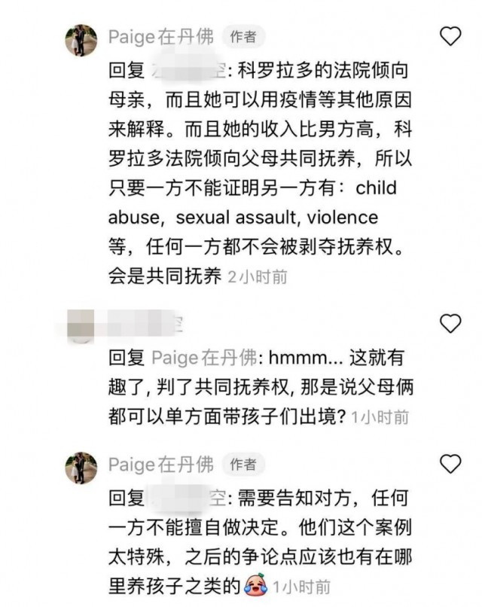Tap blurred reply mention in first comment

click(x=188, y=71)
